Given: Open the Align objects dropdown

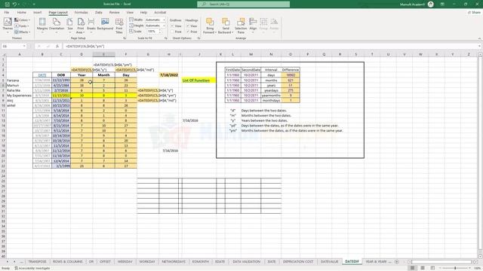Looking at the screenshot, I should (x=254, y=25).
